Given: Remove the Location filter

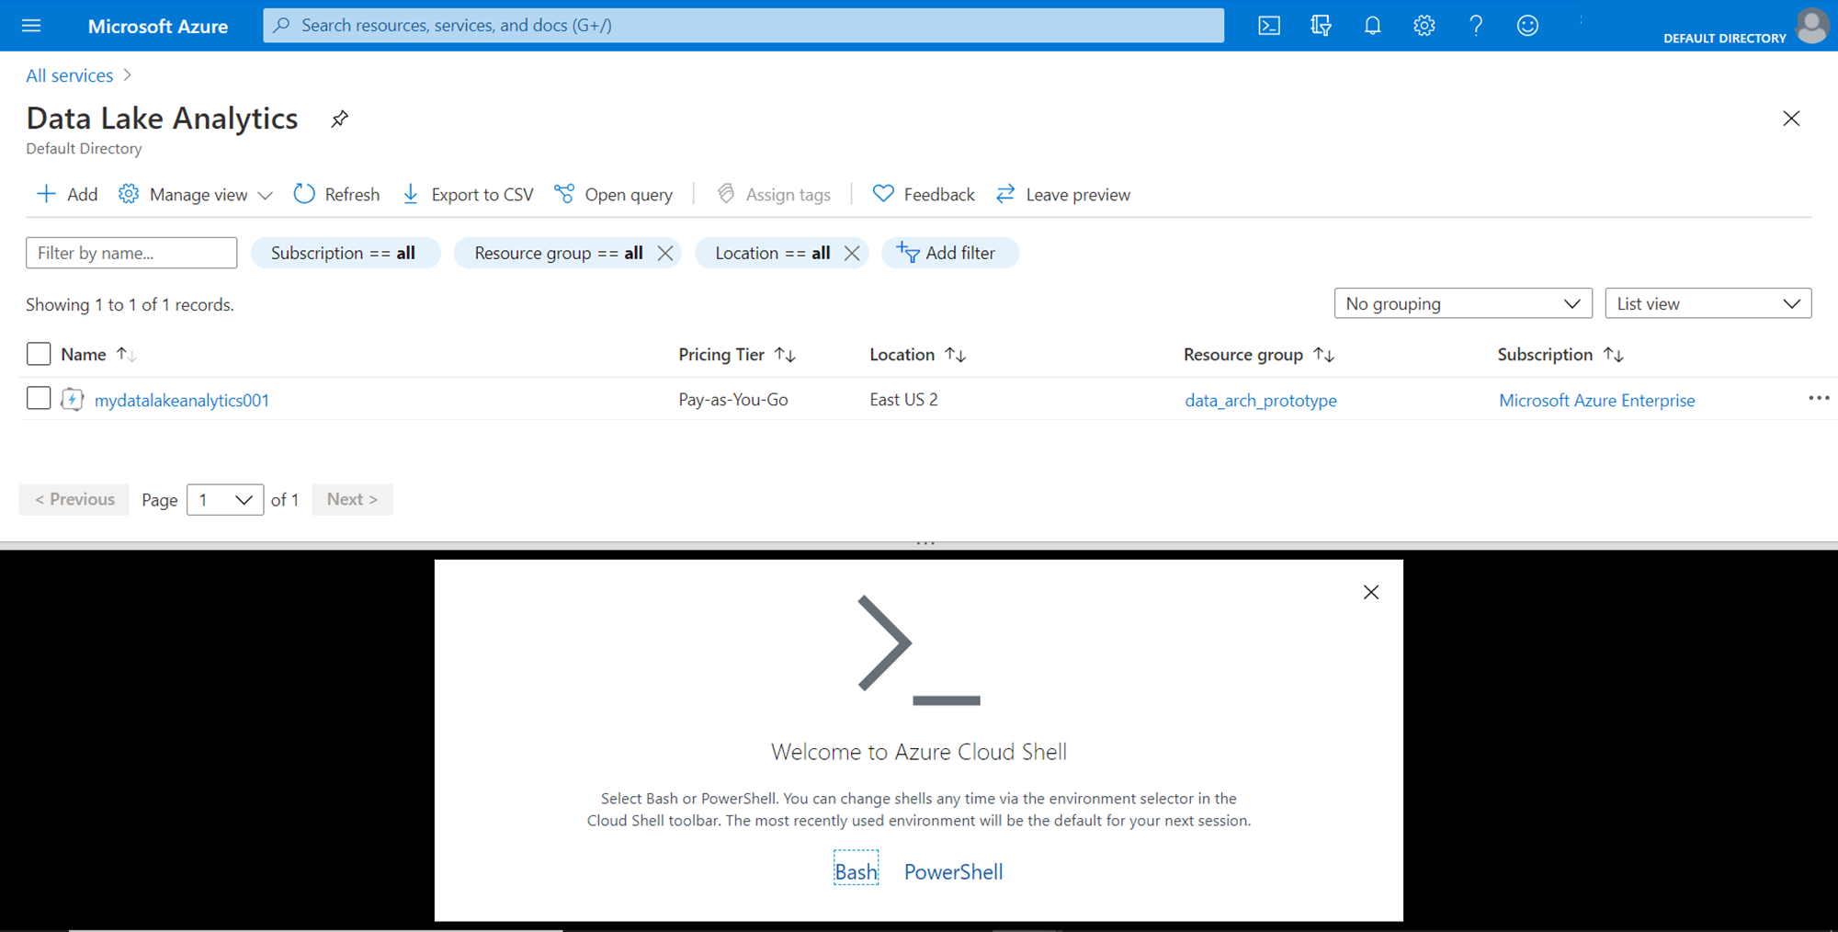Looking at the screenshot, I should click(x=852, y=253).
